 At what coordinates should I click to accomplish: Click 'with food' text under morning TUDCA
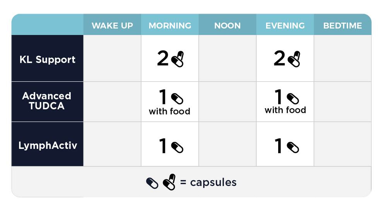pos(169,111)
